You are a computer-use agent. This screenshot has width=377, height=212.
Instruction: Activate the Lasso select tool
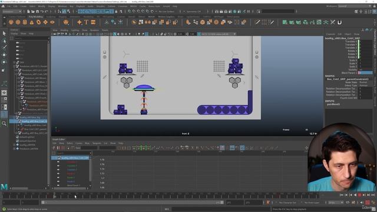coord(4,41)
